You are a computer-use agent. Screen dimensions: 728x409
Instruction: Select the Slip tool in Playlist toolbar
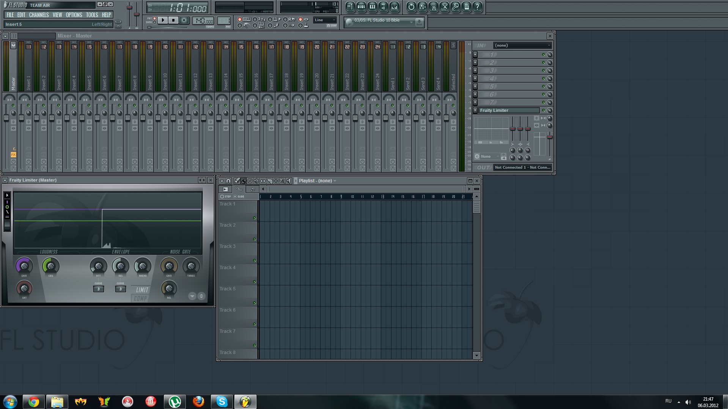tap(263, 181)
